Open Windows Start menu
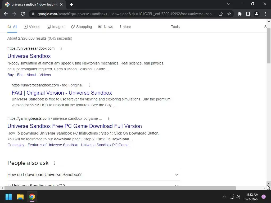Viewport: 271px width, 203px height. pos(8,197)
